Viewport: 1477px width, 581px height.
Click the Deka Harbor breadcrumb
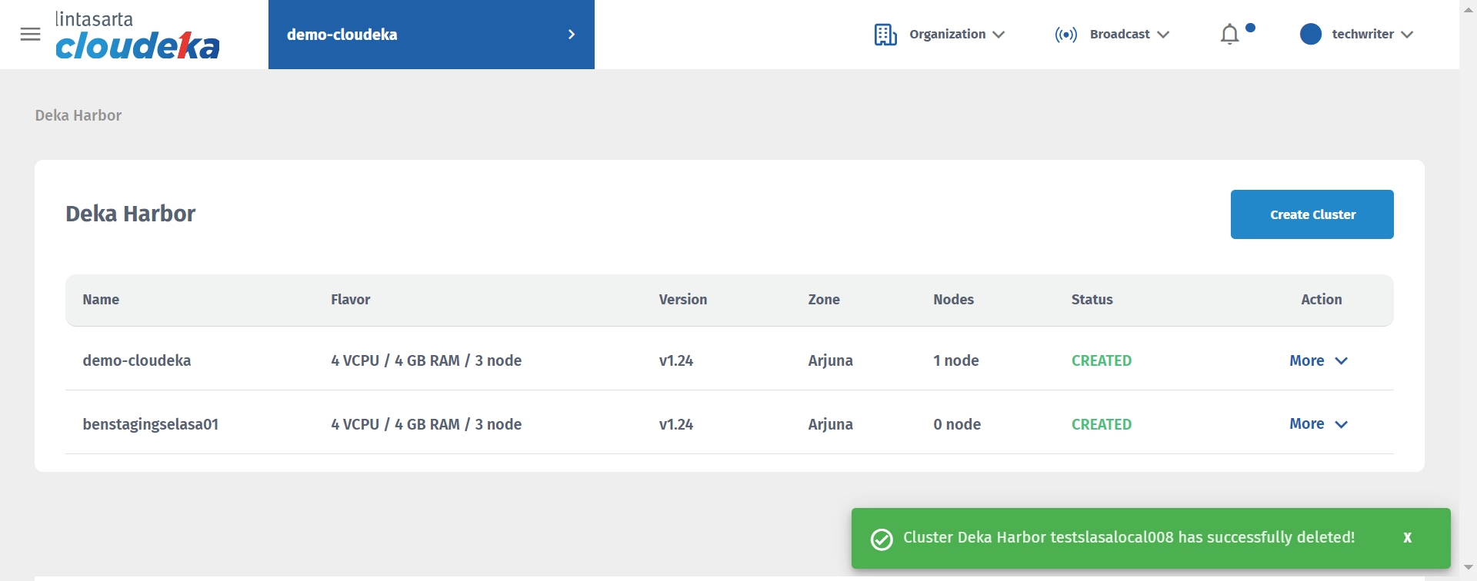[78, 115]
